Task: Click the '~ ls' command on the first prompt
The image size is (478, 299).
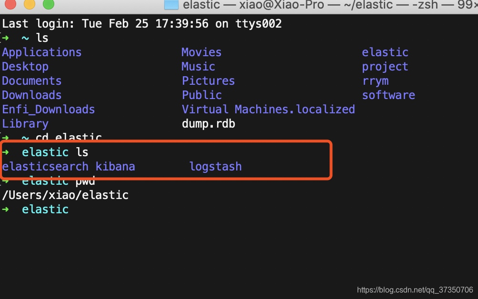Action: (x=35, y=38)
